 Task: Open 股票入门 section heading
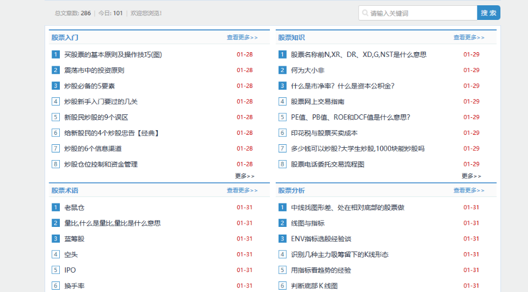click(65, 38)
